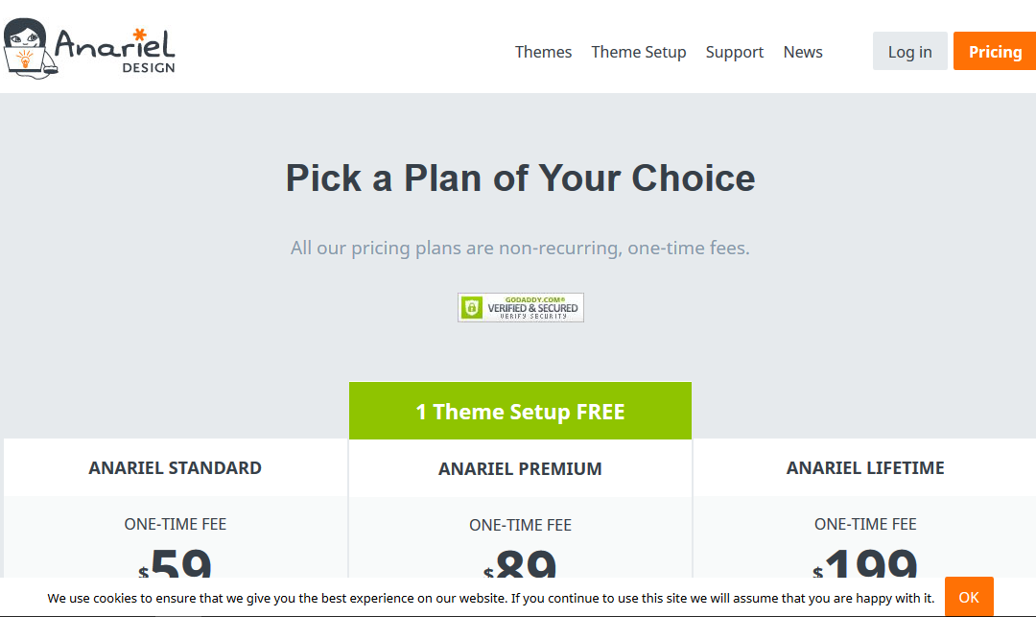Select the 1 Theme Setup FREE banner

[520, 411]
